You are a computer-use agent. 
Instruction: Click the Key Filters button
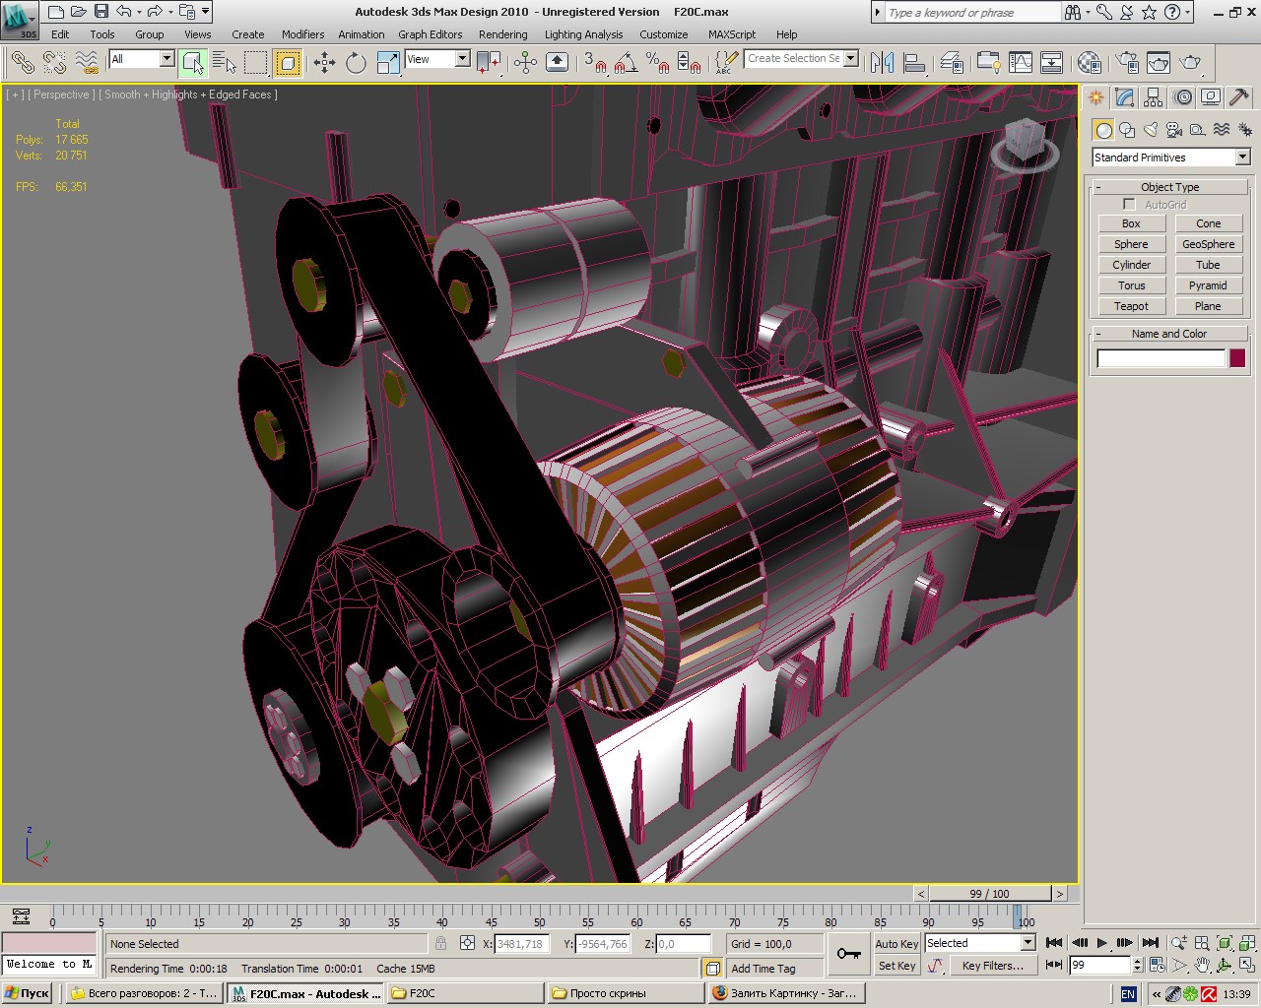(992, 966)
